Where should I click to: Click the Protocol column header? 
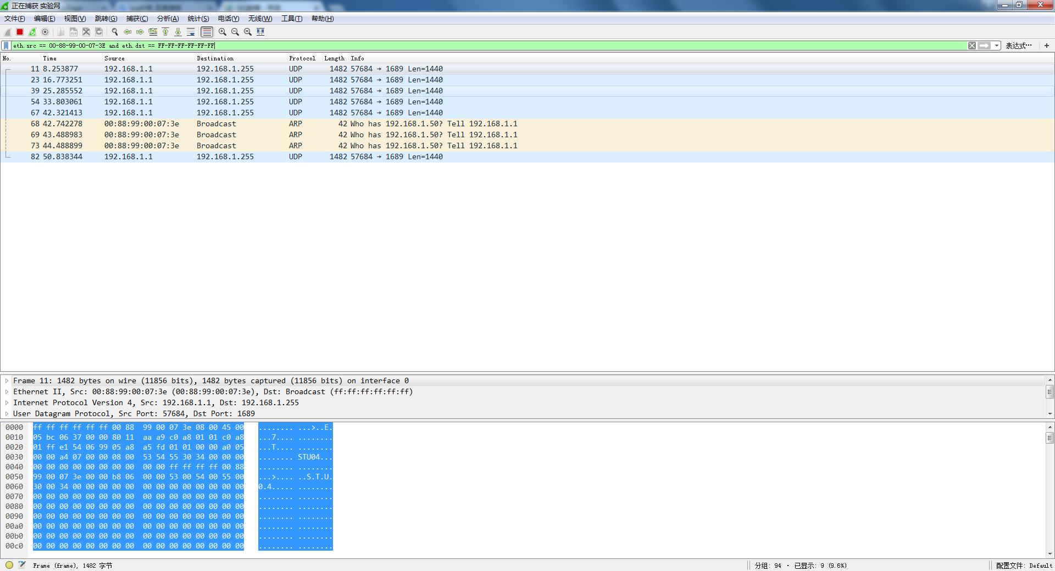(x=302, y=58)
